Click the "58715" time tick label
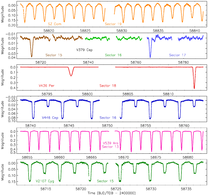This screenshot has height=195, width=208. coord(46,189)
